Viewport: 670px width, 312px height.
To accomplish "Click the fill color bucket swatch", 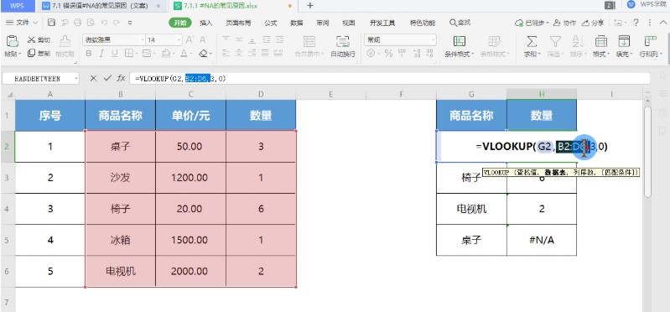I will 166,54.
